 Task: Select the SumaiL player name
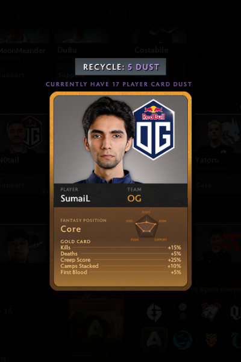[x=75, y=198]
